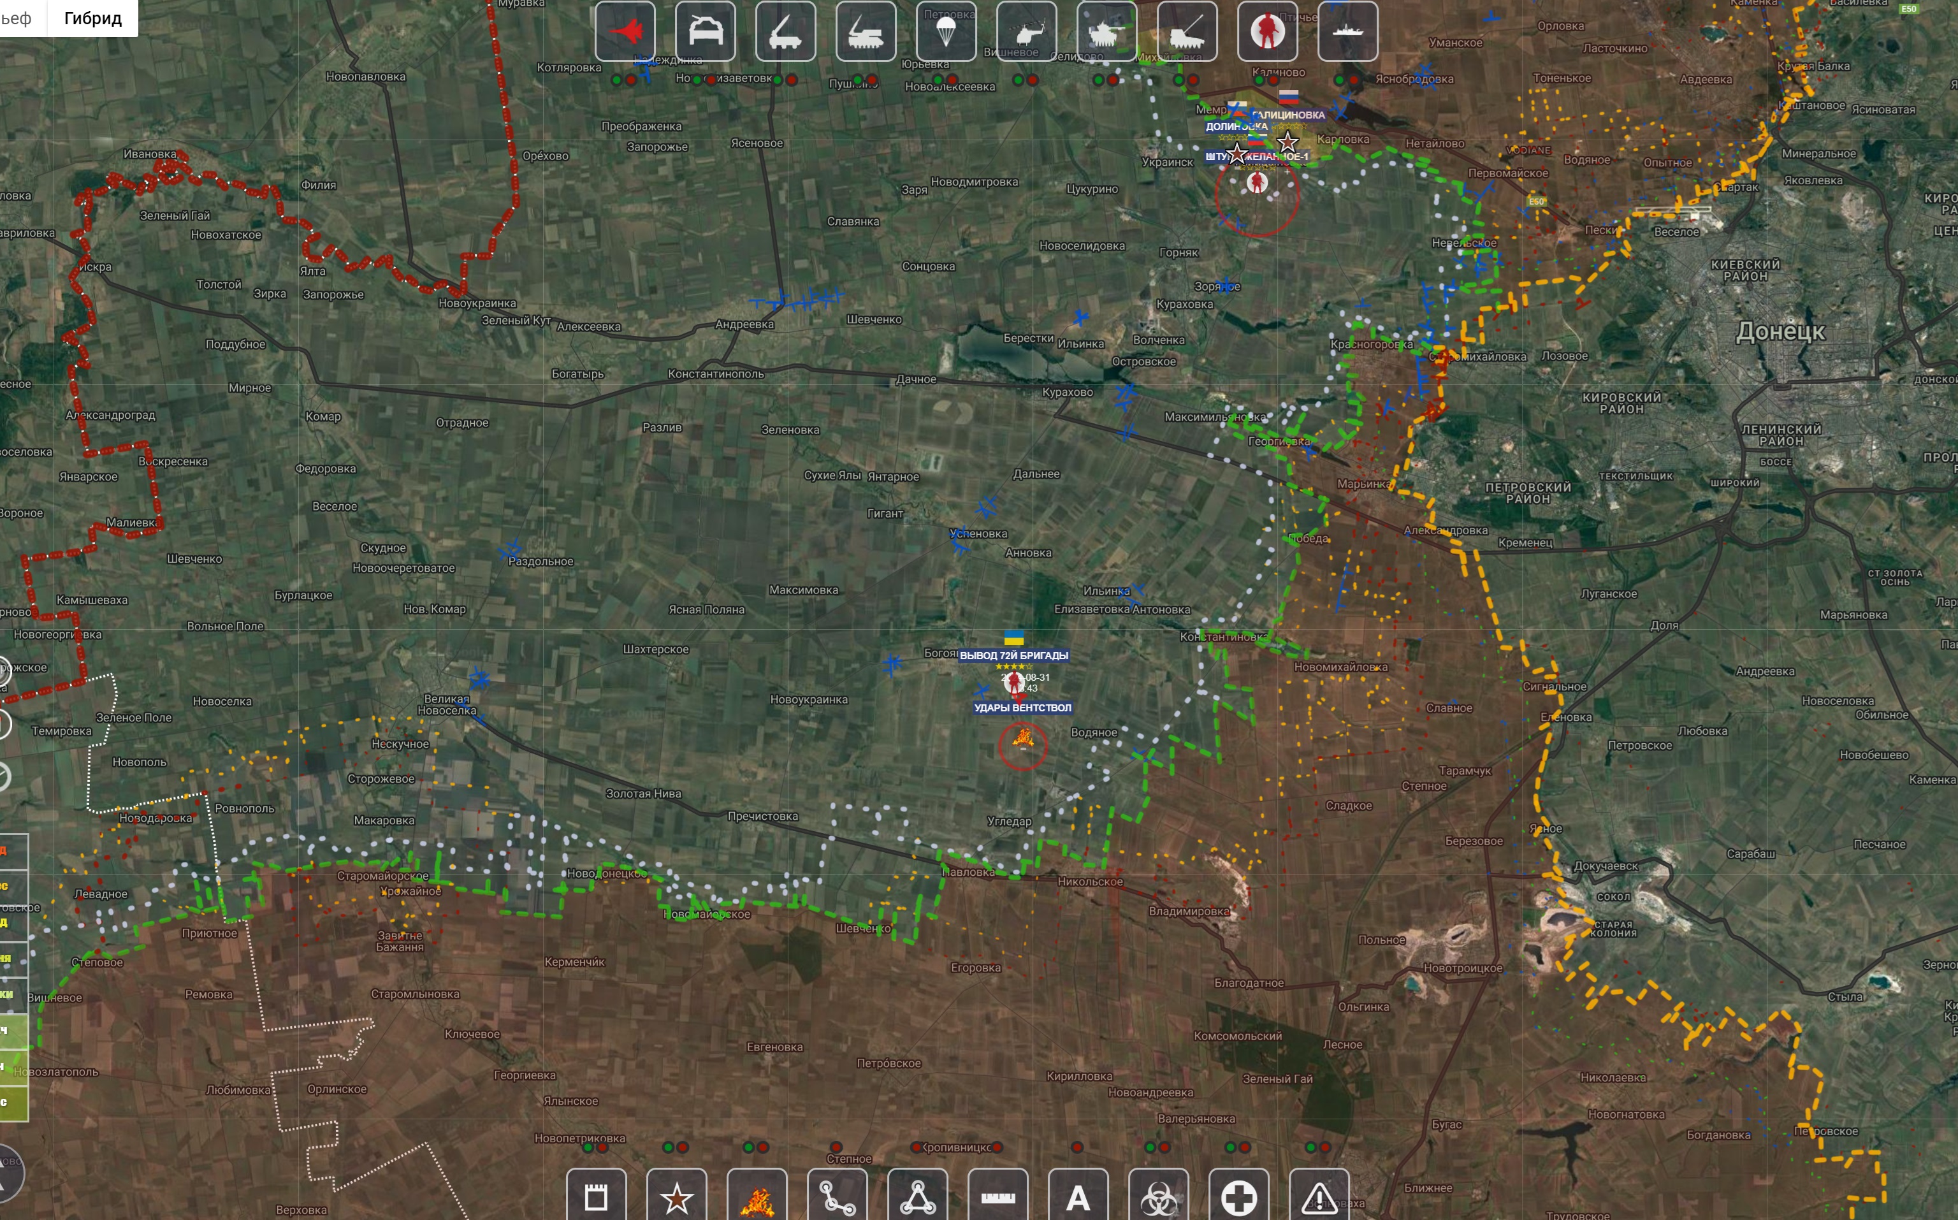Image resolution: width=1958 pixels, height=1220 pixels.
Task: Select the helicopter icon in top toolbar
Action: coord(1026,31)
